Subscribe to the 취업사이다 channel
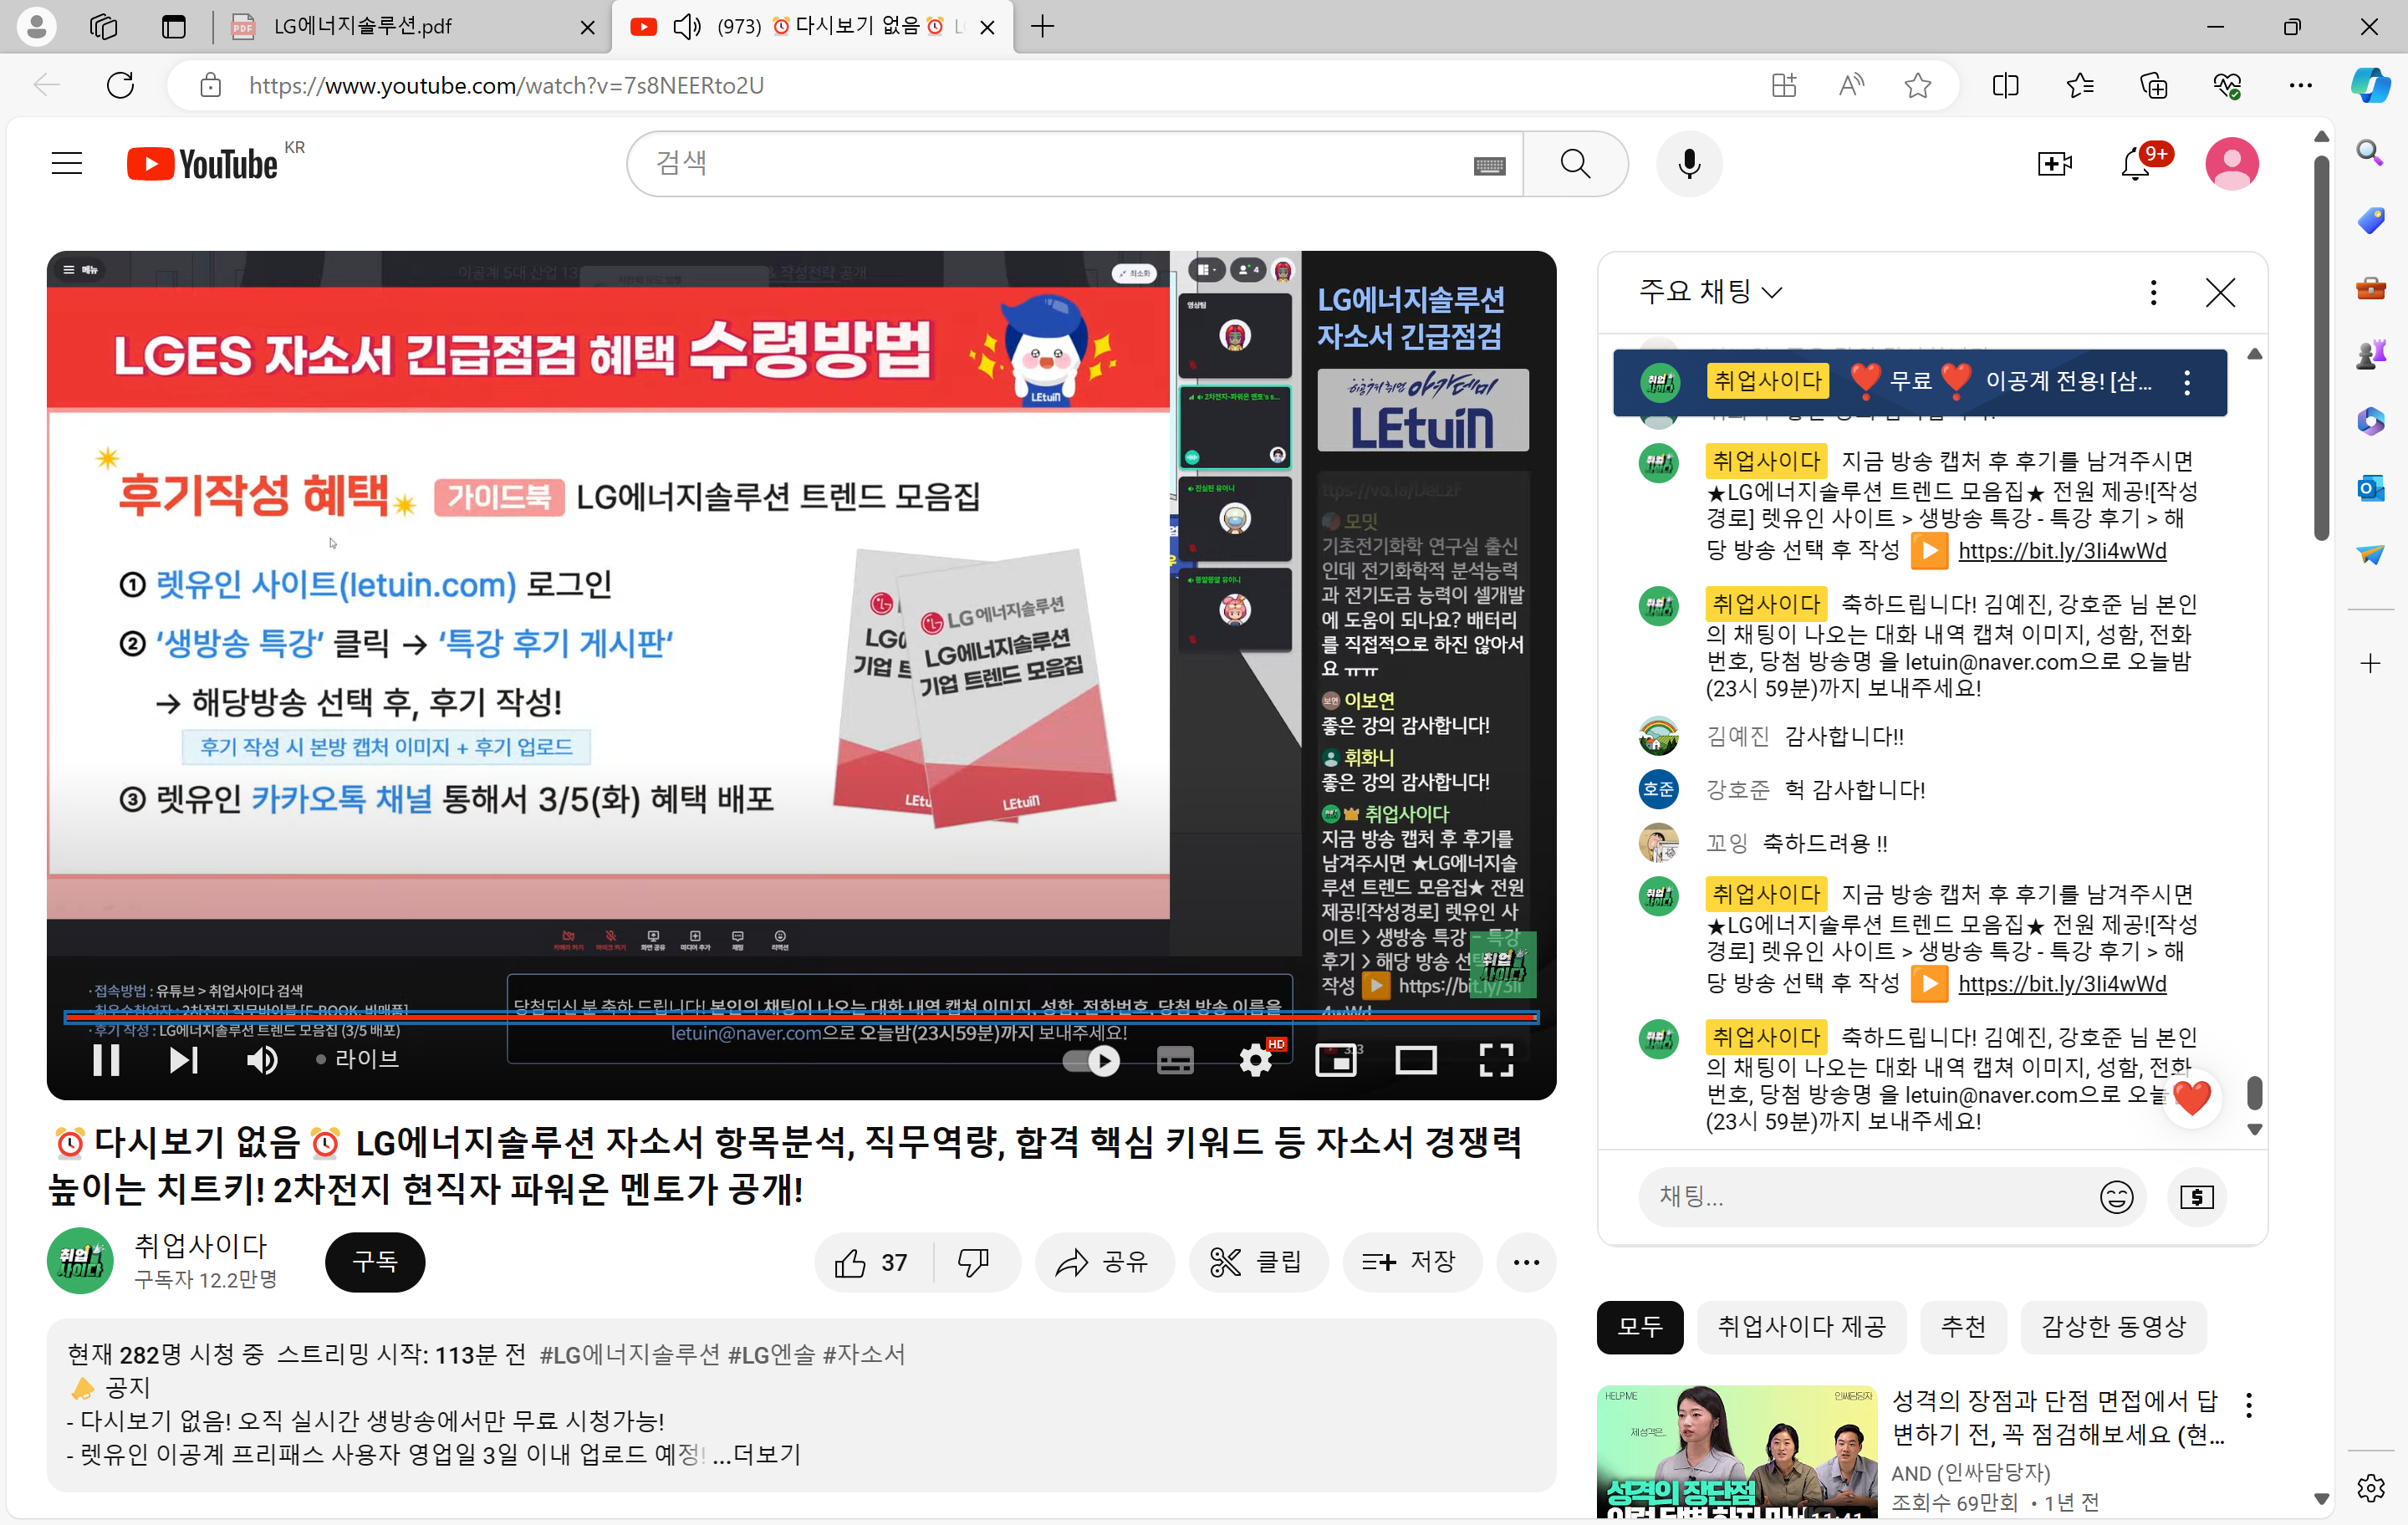Screen dimensions: 2408x1525 (x=375, y=1262)
